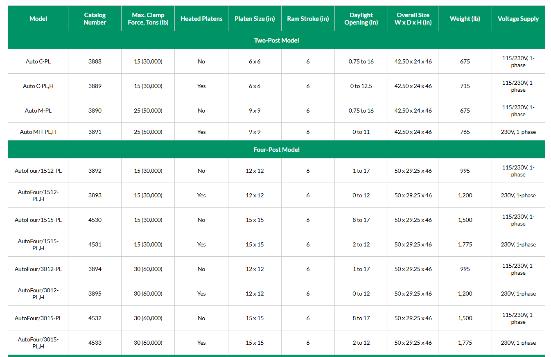Click the 8 to 17 daylight opening for AutoFour/3015-PL
The image size is (551, 357).
click(361, 318)
